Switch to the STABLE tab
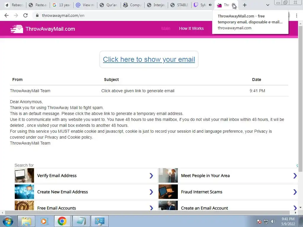 click(x=180, y=5)
